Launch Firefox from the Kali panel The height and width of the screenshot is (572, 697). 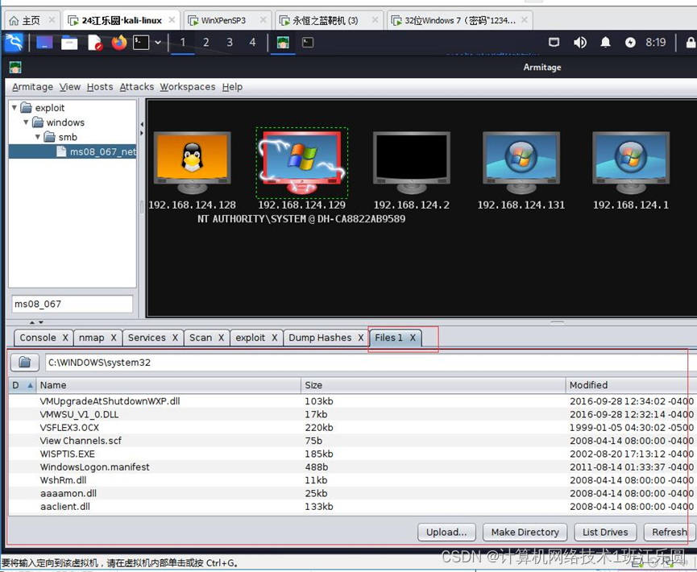coord(119,43)
